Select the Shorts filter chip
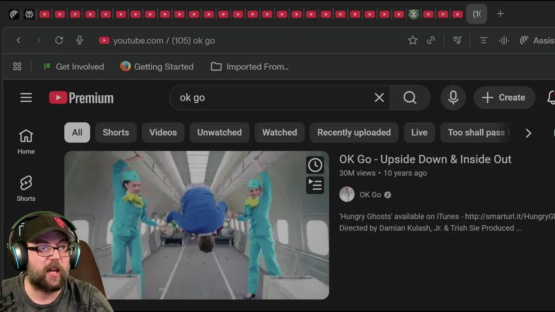Image resolution: width=555 pixels, height=312 pixels. [x=116, y=133]
